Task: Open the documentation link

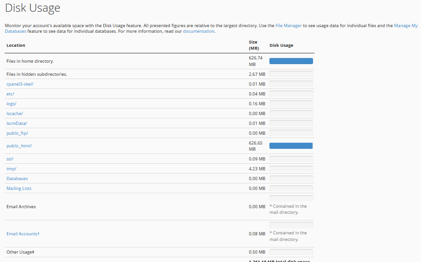Action: click(x=199, y=31)
